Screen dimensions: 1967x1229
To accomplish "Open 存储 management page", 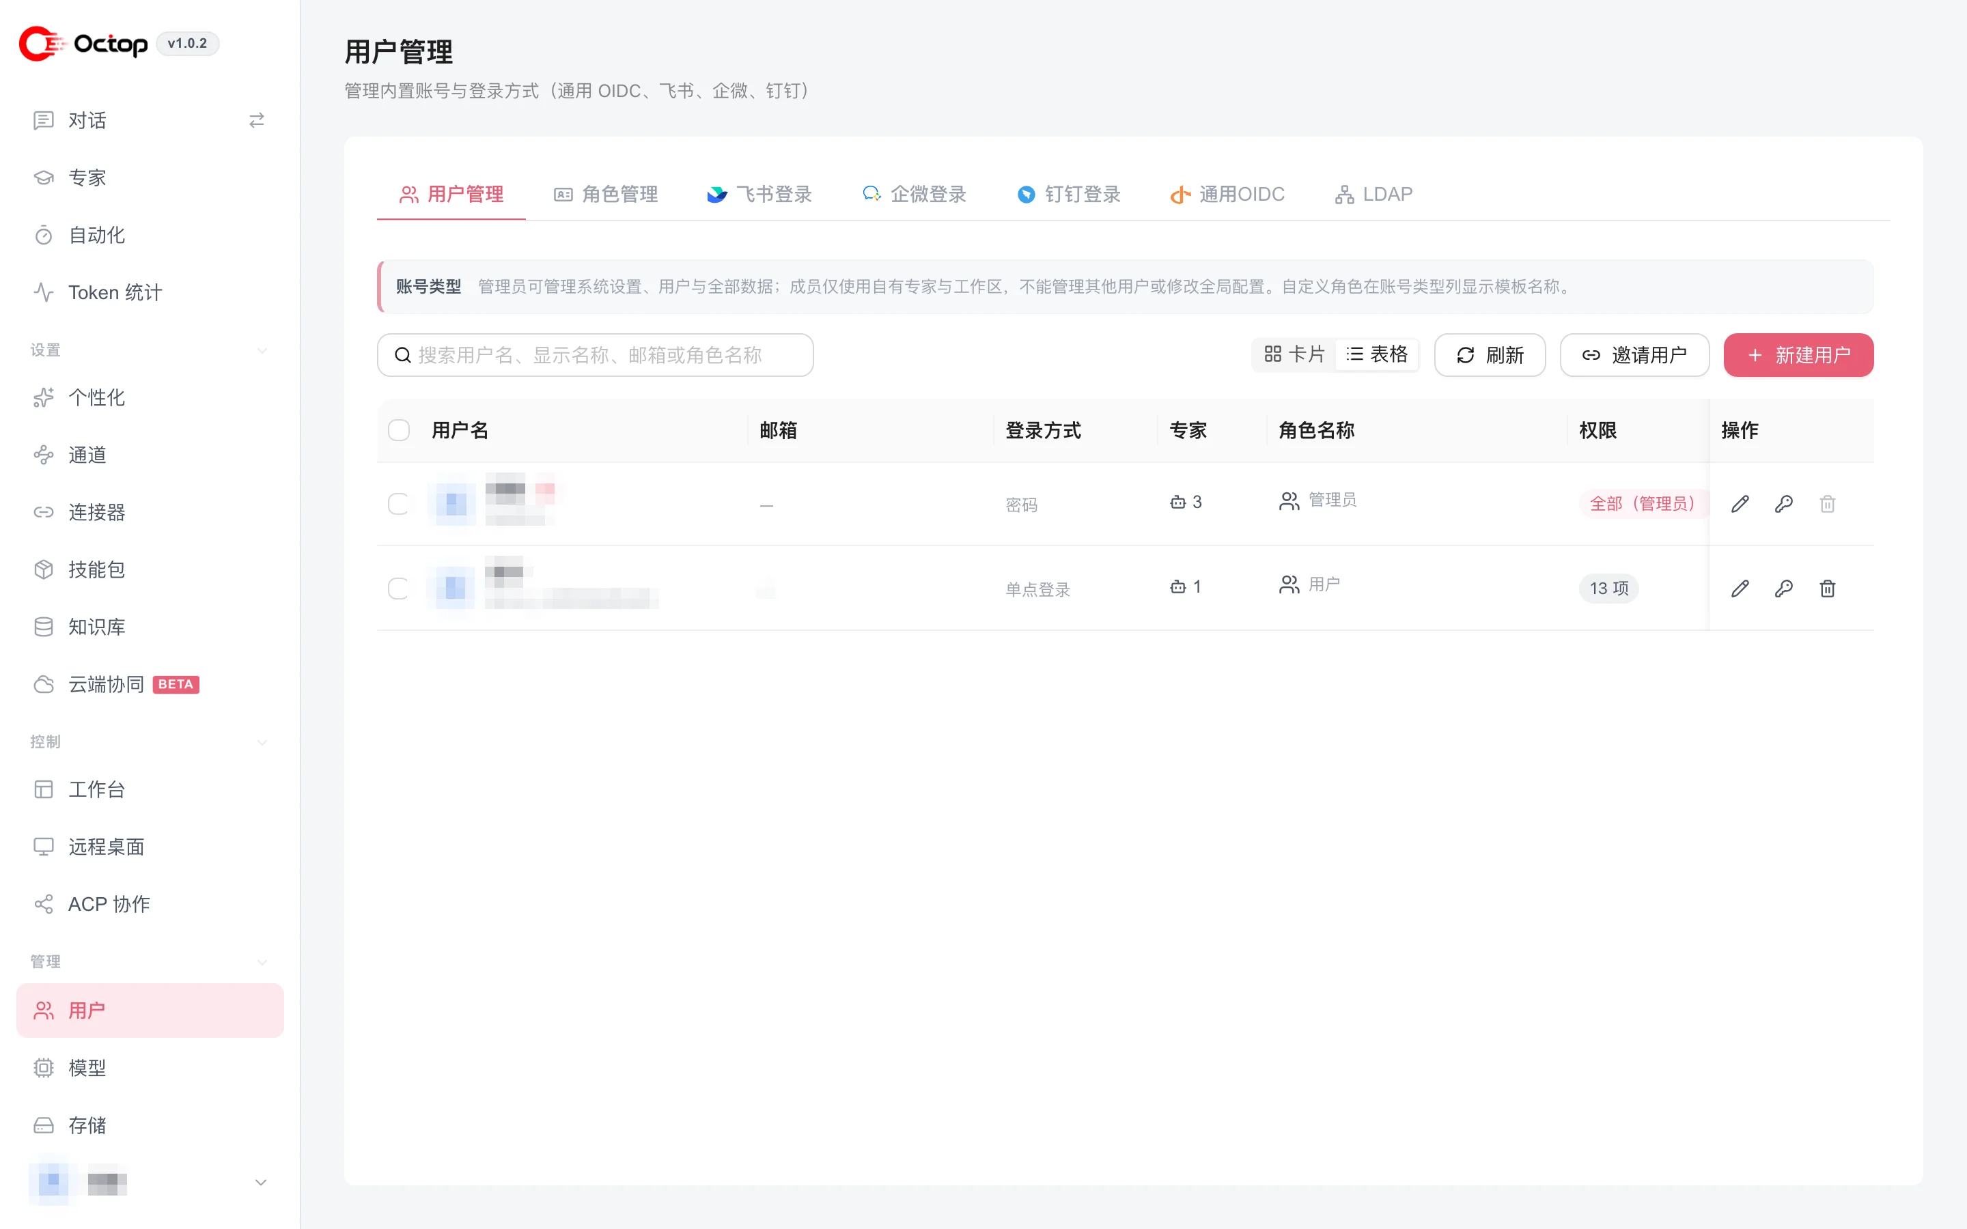I will (x=150, y=1125).
